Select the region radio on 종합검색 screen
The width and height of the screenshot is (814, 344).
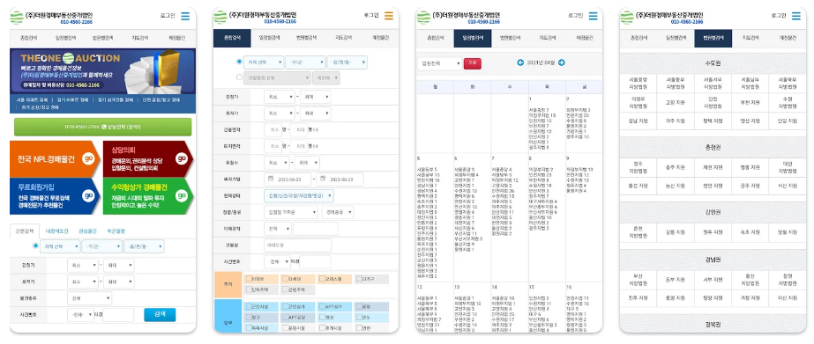(x=239, y=62)
